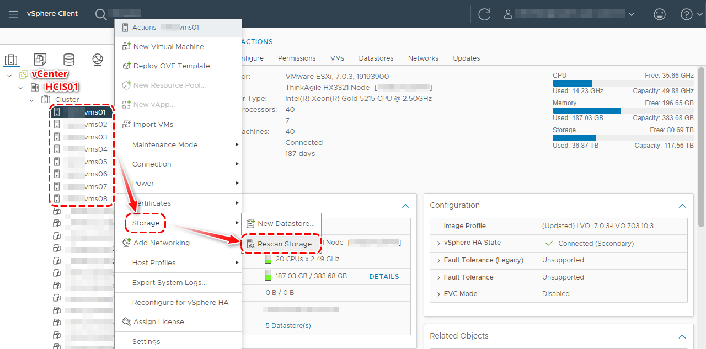Collapse the vCenter tree node
Viewport: 706px width, 349px height.
click(9, 74)
